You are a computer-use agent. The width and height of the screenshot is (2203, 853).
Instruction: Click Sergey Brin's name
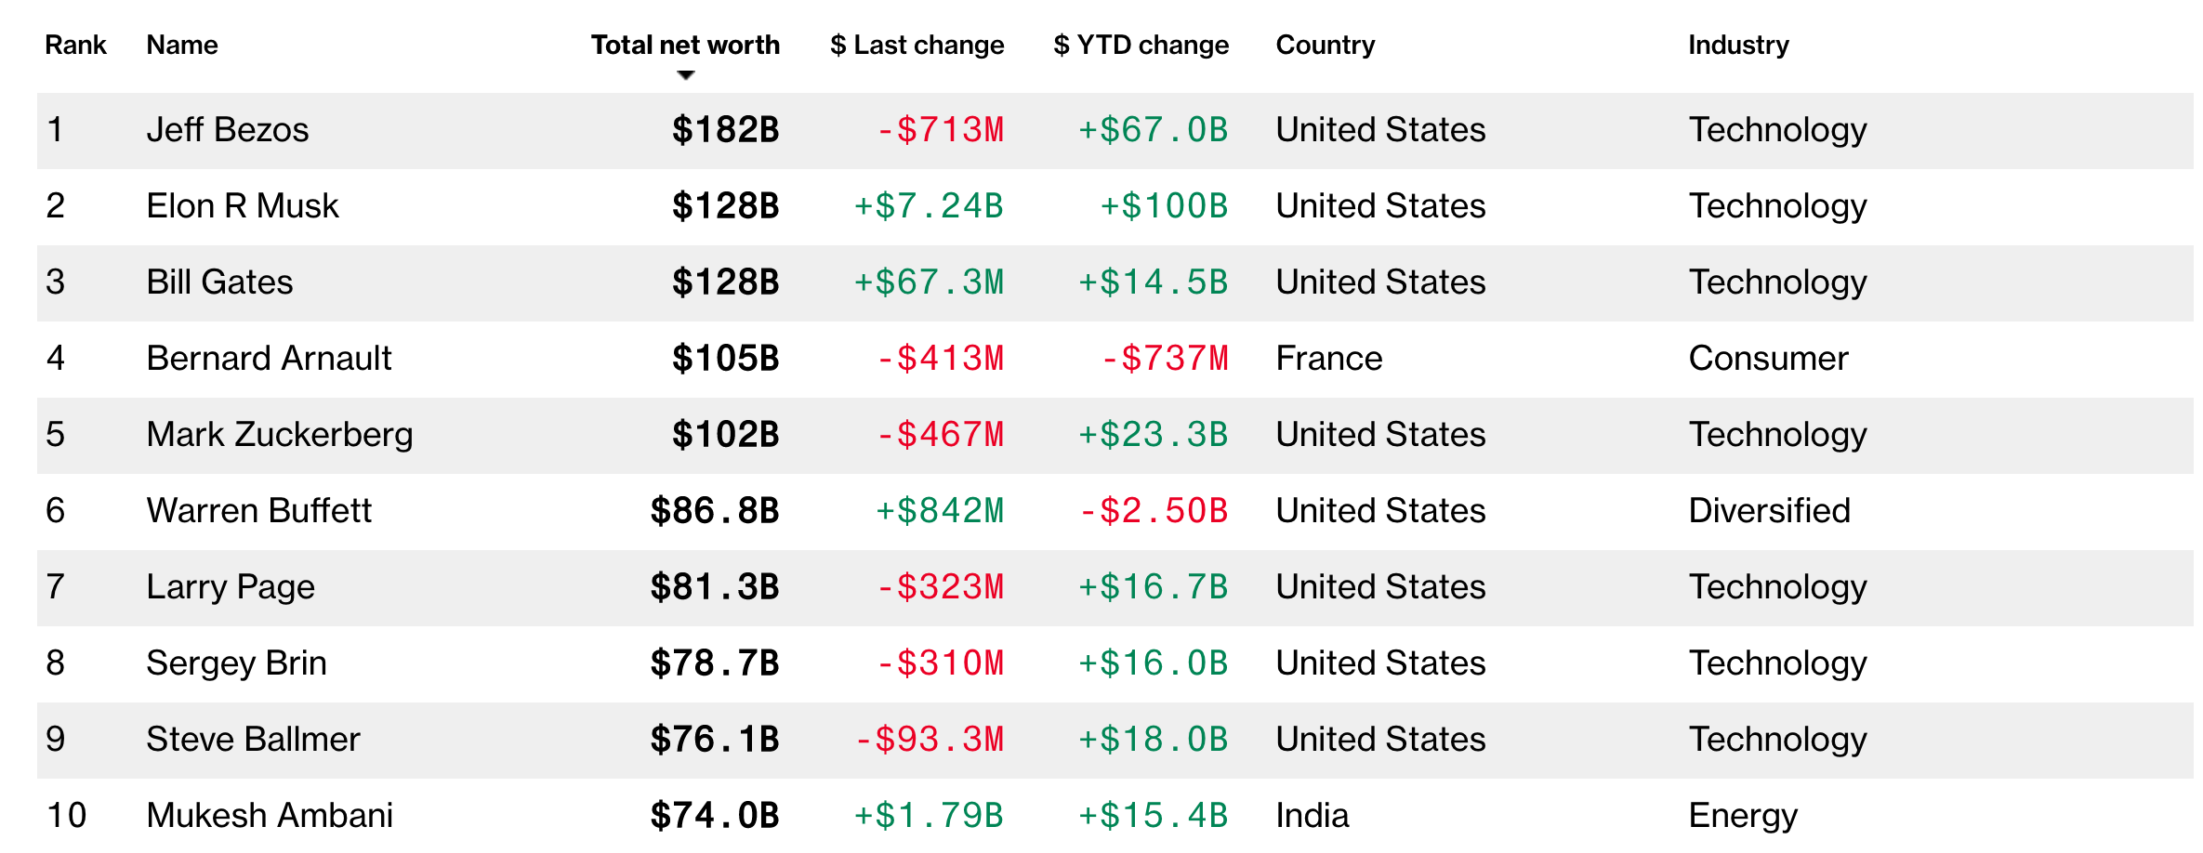coord(236,663)
